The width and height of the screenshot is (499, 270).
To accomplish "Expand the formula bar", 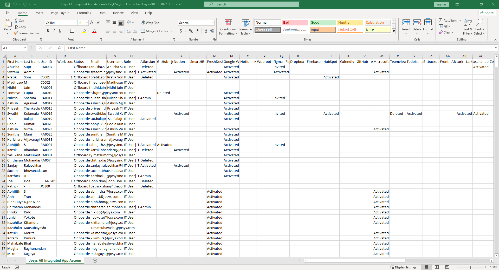I will click(496, 48).
